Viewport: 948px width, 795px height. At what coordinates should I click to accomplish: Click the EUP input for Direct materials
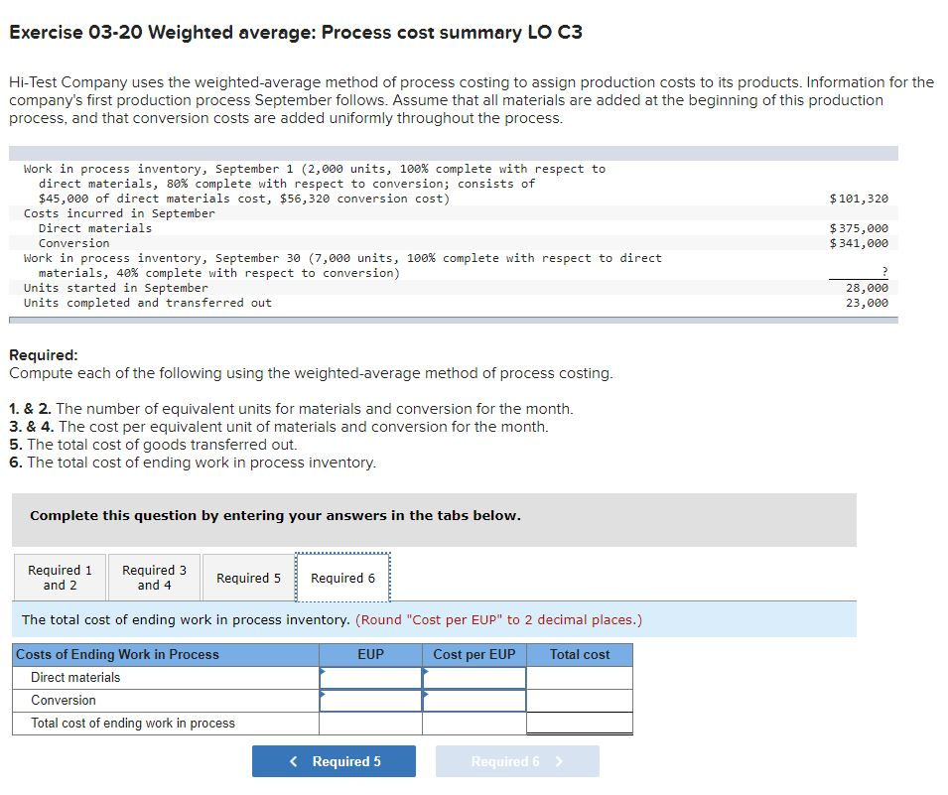pos(369,678)
